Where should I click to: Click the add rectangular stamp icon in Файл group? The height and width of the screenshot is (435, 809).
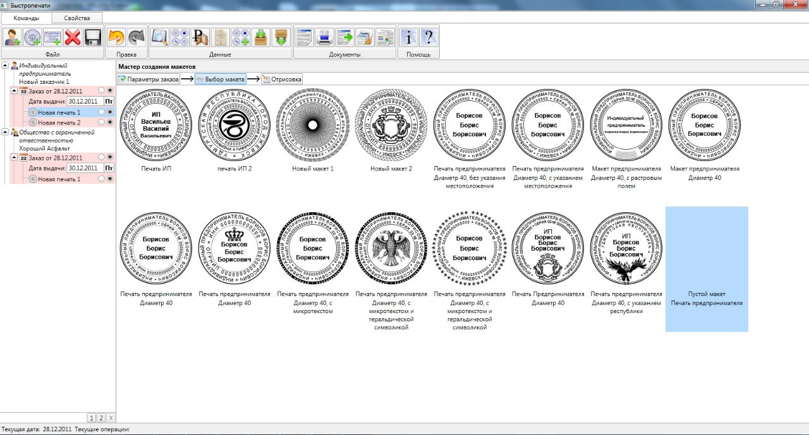[x=52, y=37]
